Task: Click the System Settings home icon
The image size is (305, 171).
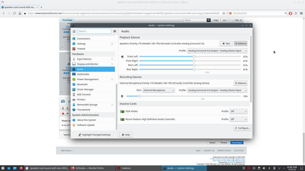Action: [74, 31]
